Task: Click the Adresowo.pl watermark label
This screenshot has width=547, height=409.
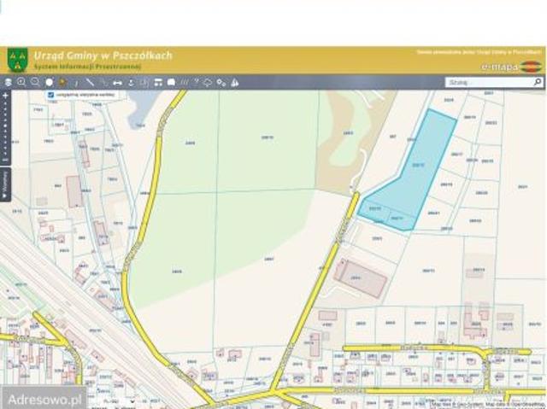Action: [x=43, y=398]
